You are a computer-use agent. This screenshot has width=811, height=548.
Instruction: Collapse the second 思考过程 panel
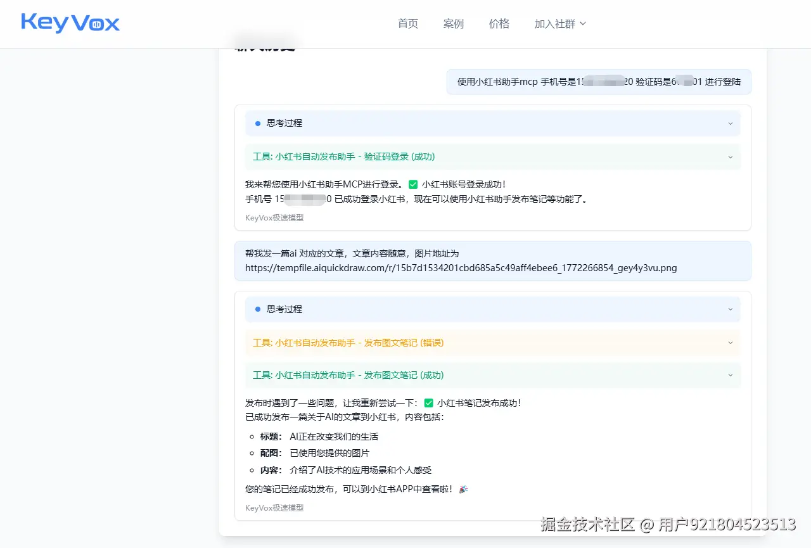pos(730,309)
